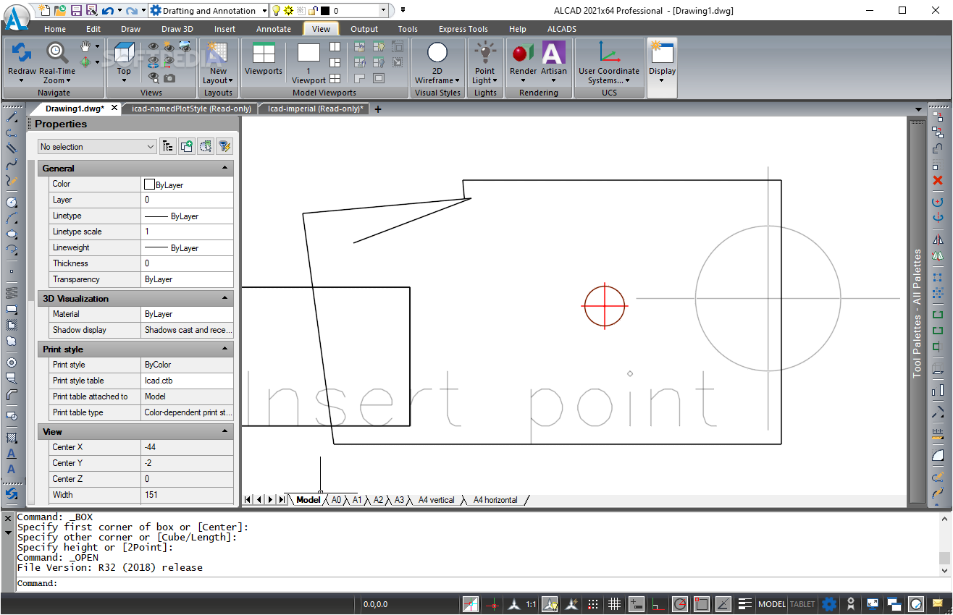Image resolution: width=953 pixels, height=615 pixels.
Task: Select the Pan hand tool icon
Action: coord(86,46)
